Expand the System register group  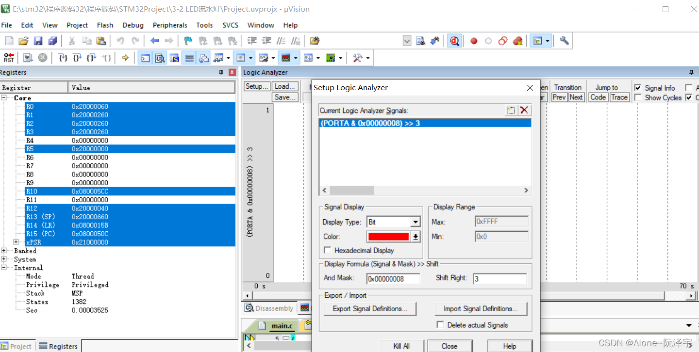[4, 259]
